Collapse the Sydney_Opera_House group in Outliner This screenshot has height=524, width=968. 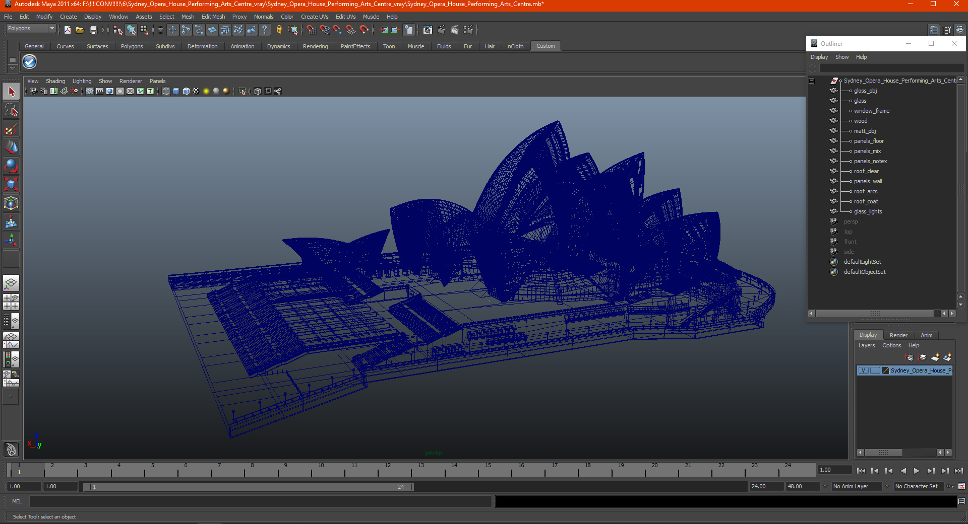pyautogui.click(x=812, y=81)
